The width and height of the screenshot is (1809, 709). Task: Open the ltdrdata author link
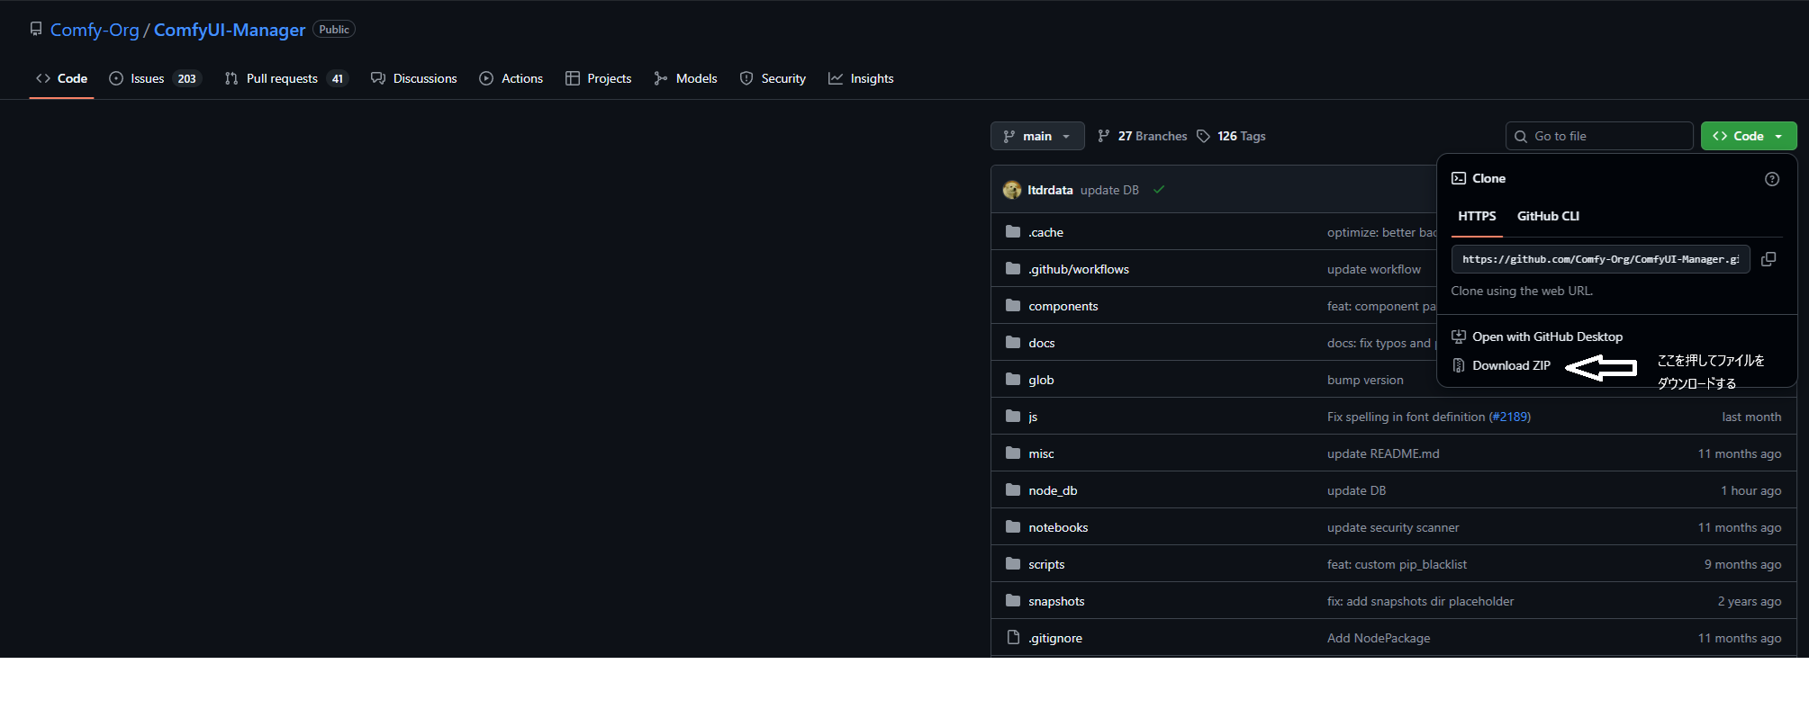[1050, 190]
